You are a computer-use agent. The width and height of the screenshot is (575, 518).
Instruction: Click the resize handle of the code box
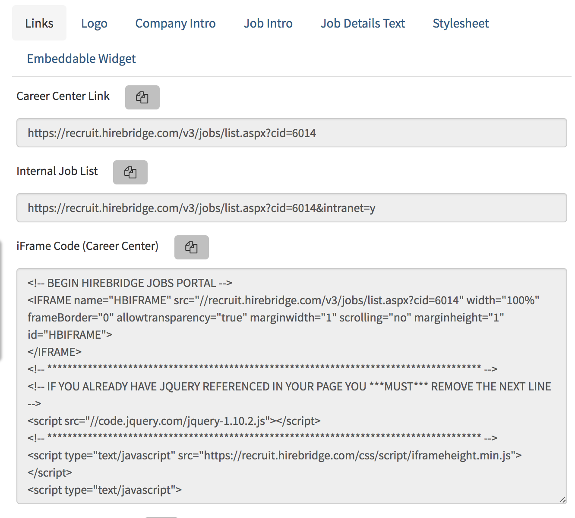click(x=564, y=498)
